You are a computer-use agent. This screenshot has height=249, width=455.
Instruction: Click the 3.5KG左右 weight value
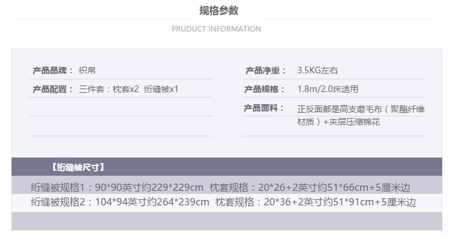point(317,70)
